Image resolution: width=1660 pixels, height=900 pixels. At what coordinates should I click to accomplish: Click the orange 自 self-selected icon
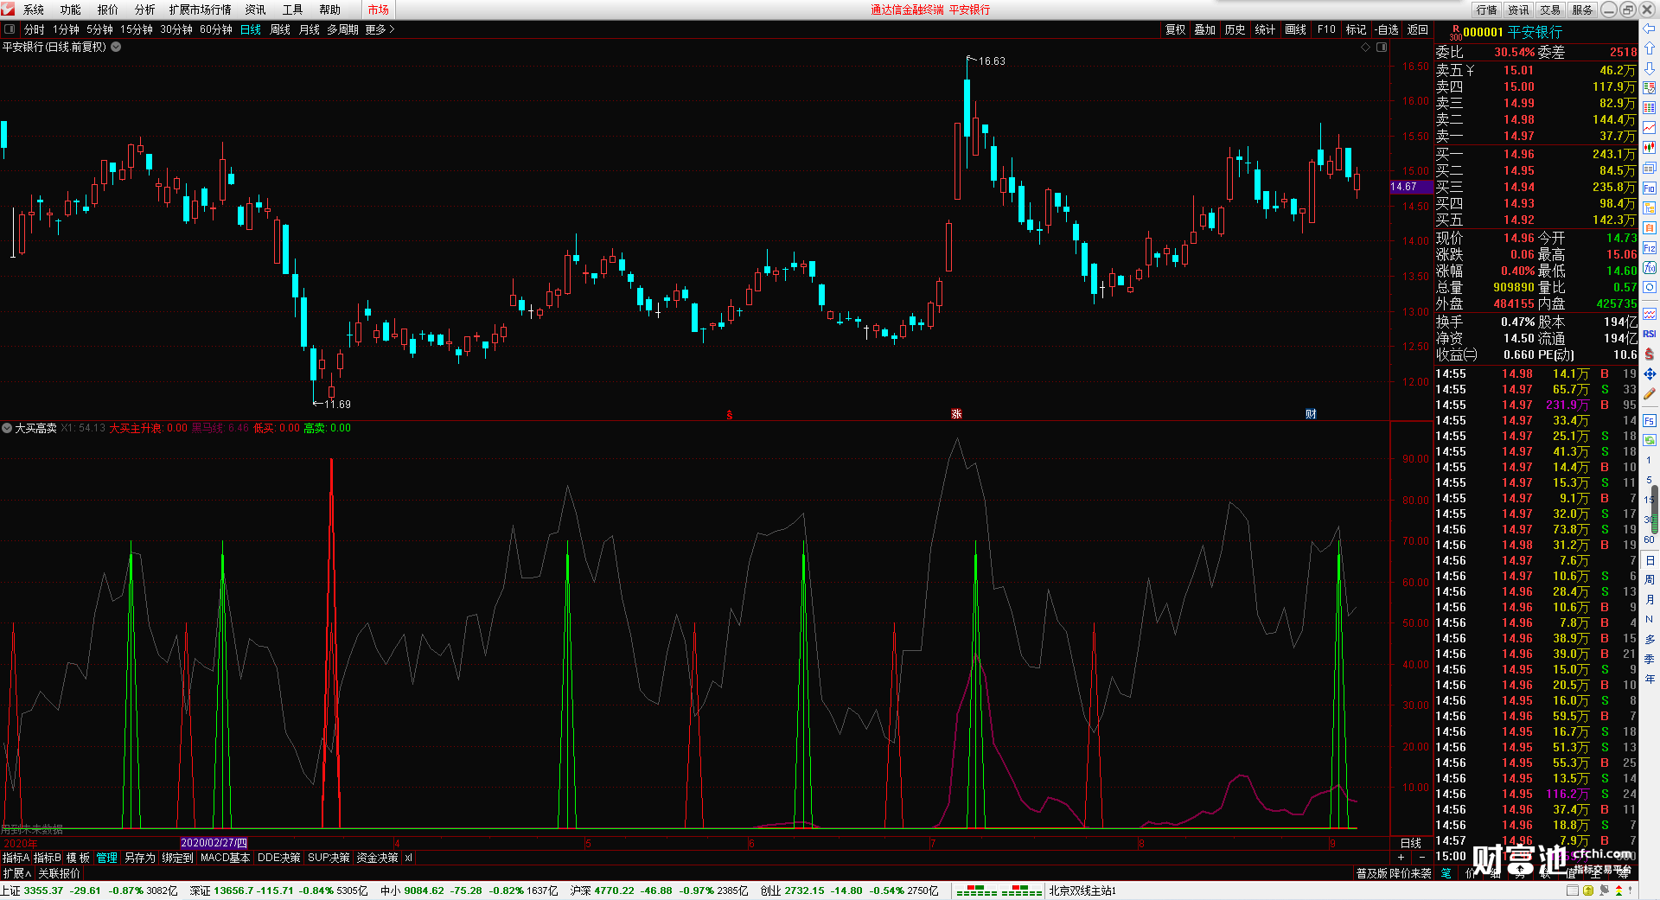[1649, 228]
